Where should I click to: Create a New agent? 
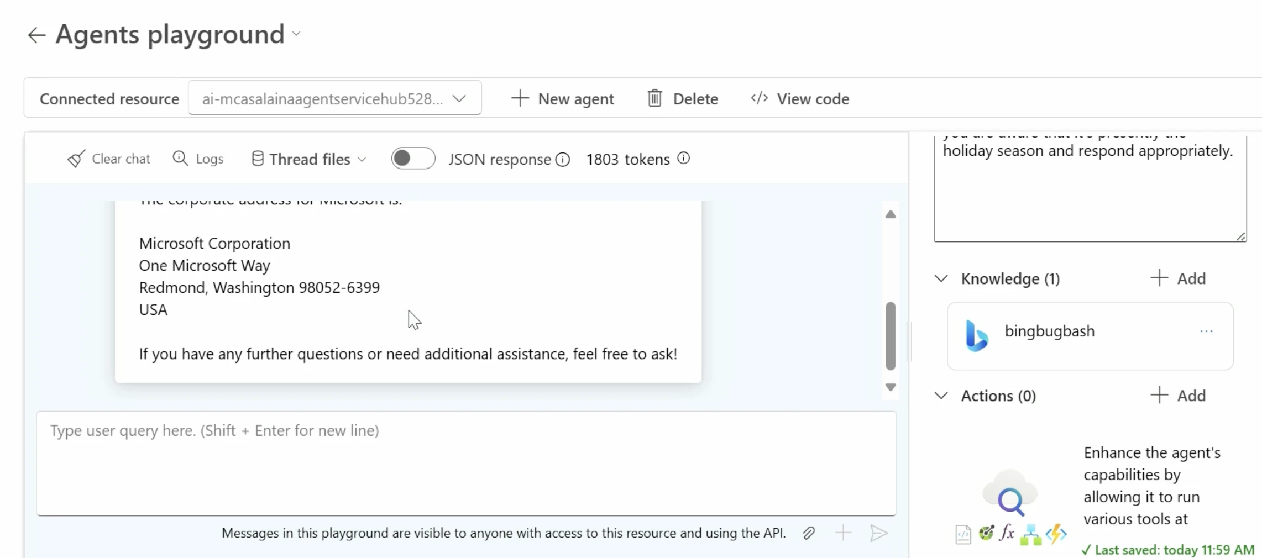click(562, 98)
